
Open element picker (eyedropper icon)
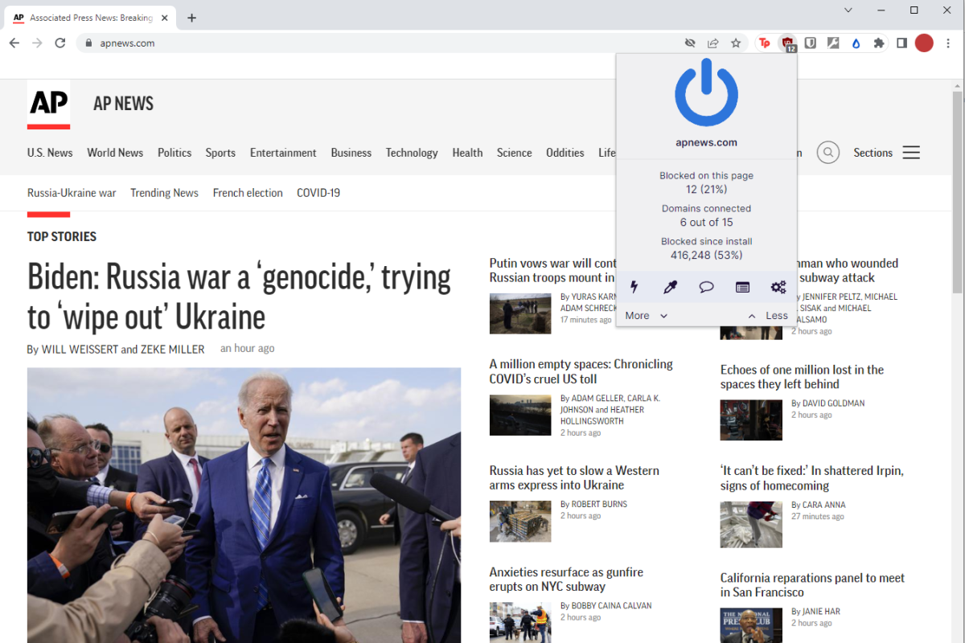(670, 287)
